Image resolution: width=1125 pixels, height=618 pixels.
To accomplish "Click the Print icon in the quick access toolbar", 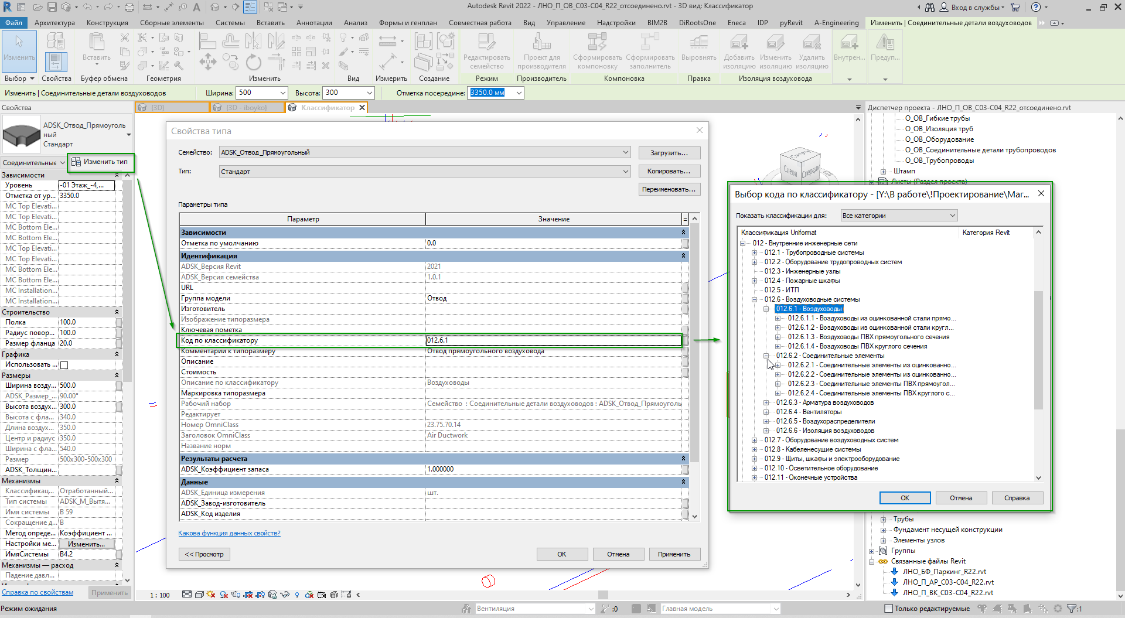I will [129, 7].
